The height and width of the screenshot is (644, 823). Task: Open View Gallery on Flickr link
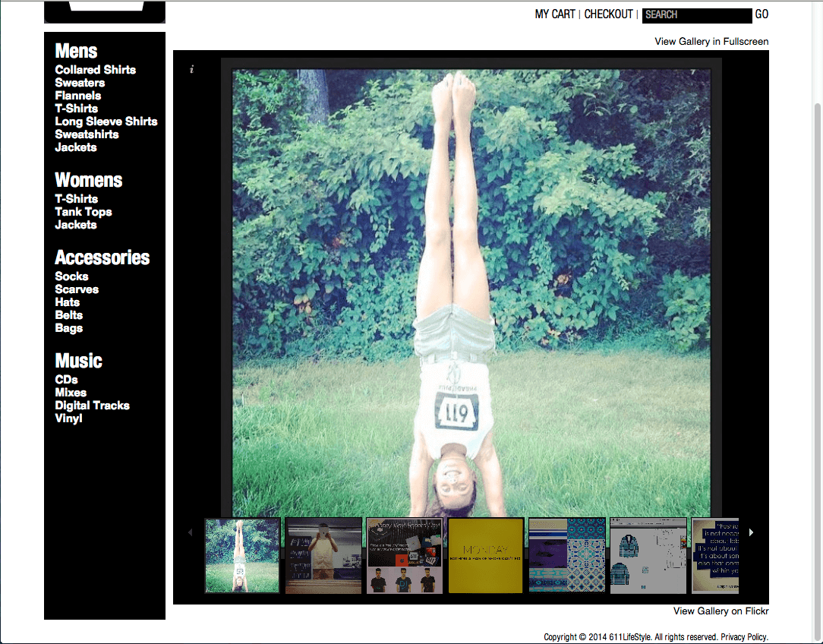(721, 611)
